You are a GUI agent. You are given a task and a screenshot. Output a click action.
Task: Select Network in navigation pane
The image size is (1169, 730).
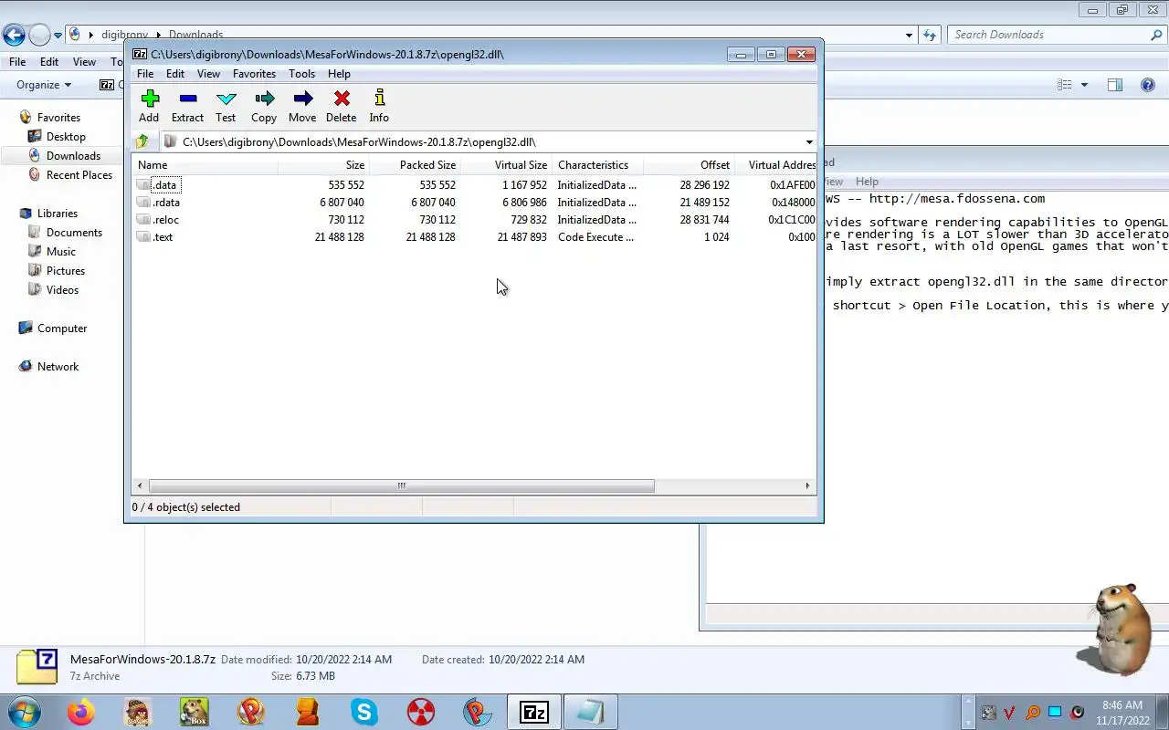tap(58, 367)
